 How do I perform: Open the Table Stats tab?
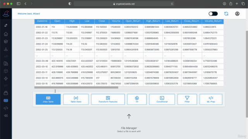[x=76, y=99]
